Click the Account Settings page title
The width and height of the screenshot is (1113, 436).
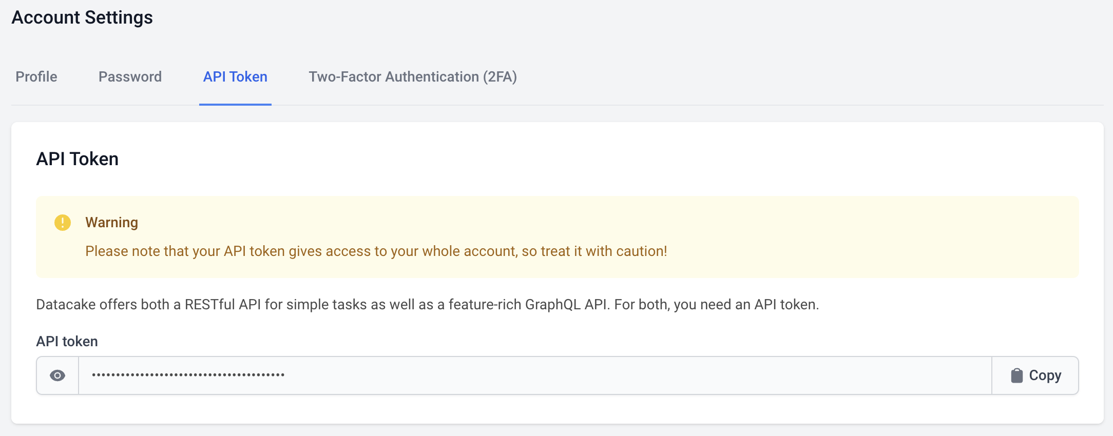[82, 17]
